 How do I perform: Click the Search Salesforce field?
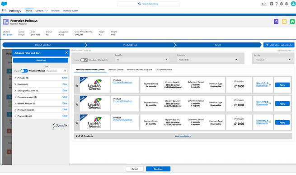(x=148, y=4)
